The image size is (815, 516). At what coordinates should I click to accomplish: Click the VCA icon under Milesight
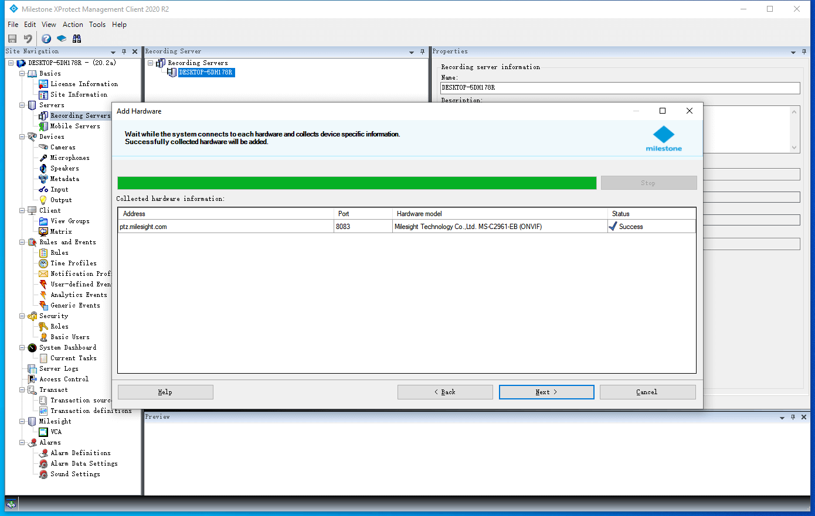pos(43,432)
